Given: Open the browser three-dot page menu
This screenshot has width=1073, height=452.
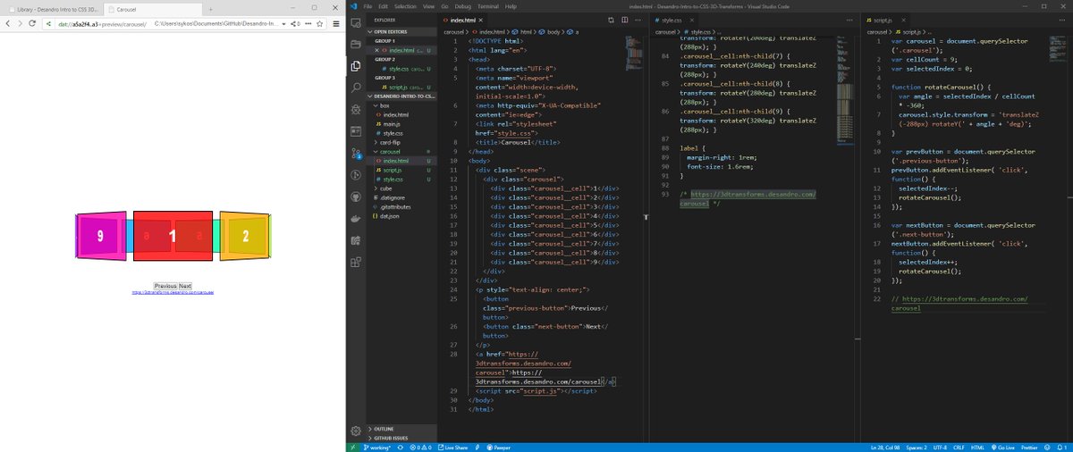Looking at the screenshot, I should tap(308, 23).
